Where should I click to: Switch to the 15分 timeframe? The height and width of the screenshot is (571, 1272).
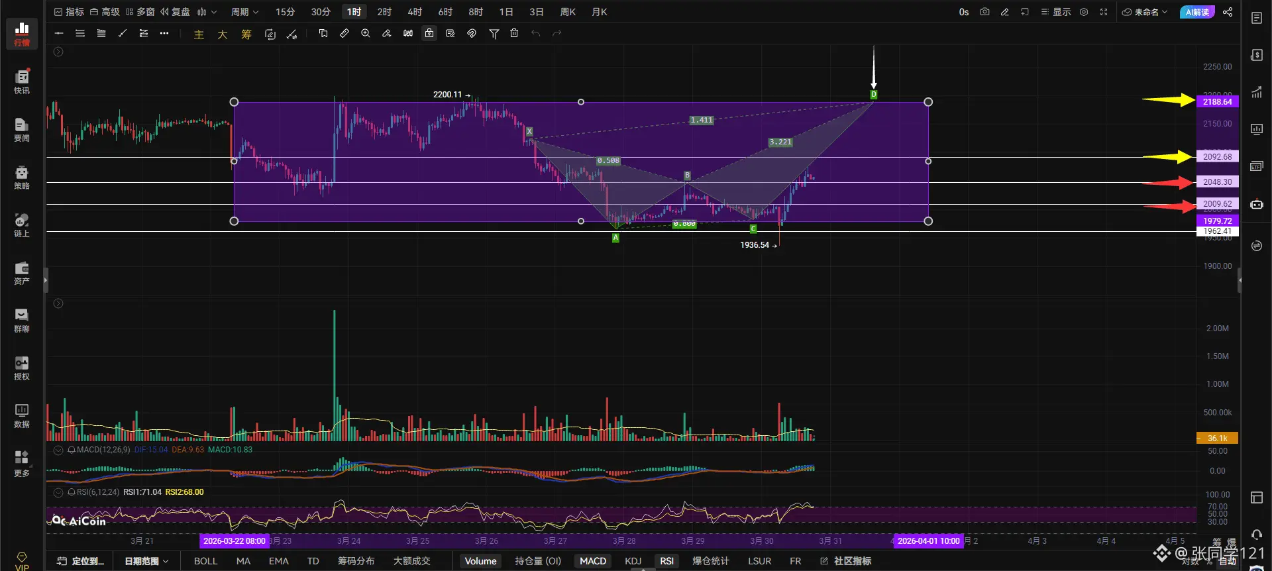click(286, 12)
